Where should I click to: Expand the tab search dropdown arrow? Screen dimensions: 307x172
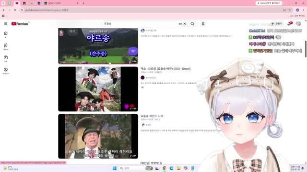pyautogui.click(x=3, y=3)
